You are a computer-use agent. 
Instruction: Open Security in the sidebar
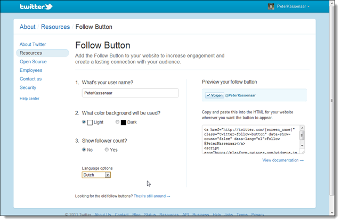[28, 87]
